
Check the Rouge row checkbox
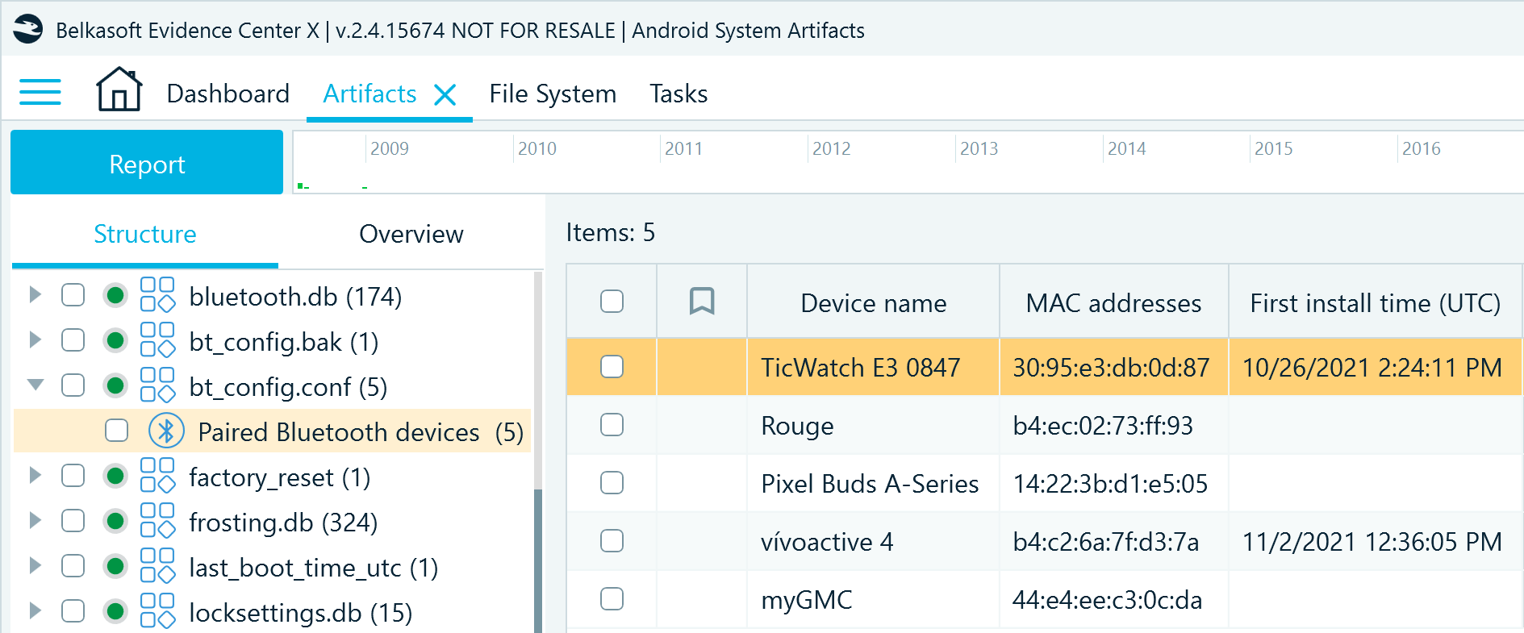tap(612, 425)
